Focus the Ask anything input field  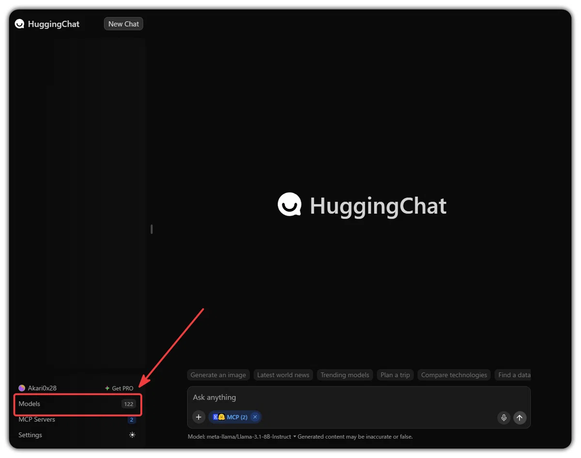tap(359, 397)
